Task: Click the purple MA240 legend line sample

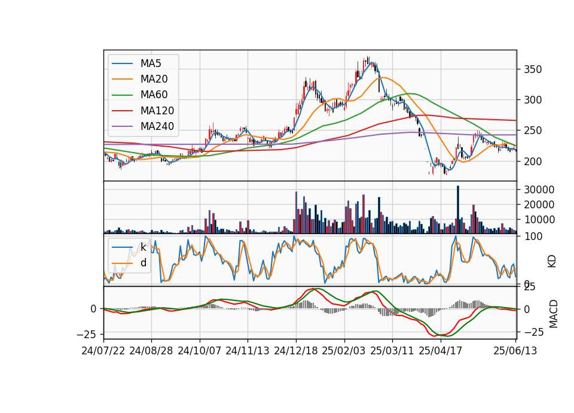Action: pos(122,126)
